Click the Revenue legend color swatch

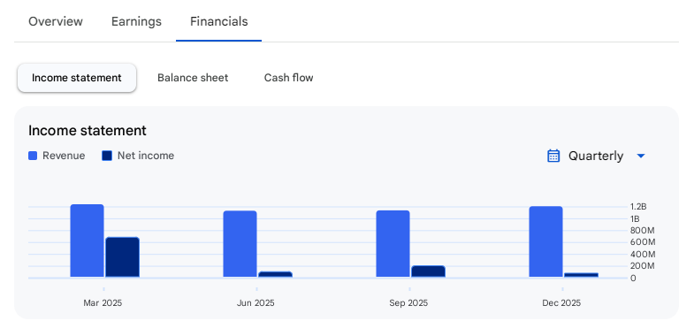[33, 156]
